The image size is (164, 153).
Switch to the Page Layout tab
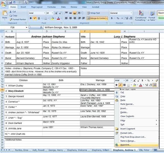[x=37, y=7]
